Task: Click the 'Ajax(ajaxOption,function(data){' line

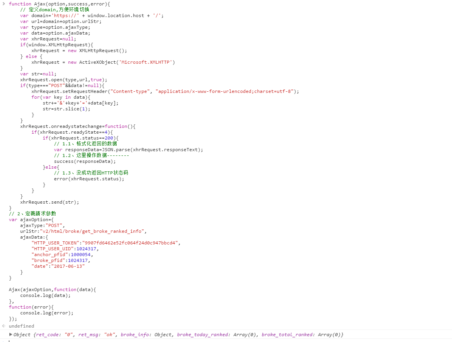Action: pos(52,290)
